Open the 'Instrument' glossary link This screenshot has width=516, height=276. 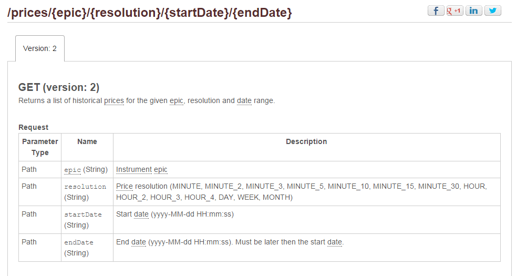[134, 169]
